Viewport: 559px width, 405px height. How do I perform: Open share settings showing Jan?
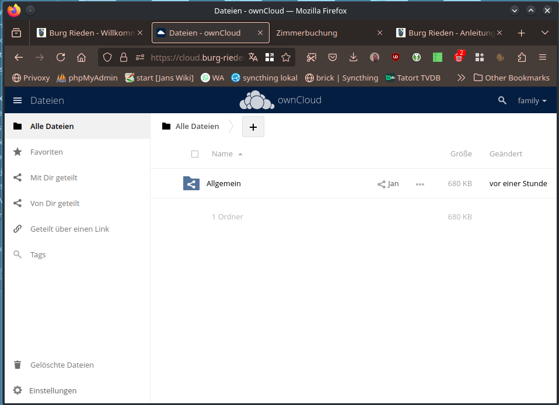coord(388,184)
